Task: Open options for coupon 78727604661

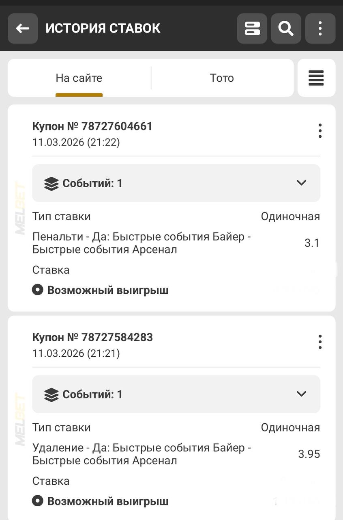Action: point(320,131)
